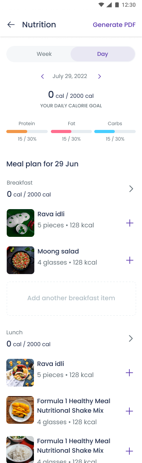Click the Protein progress bar

(27, 131)
